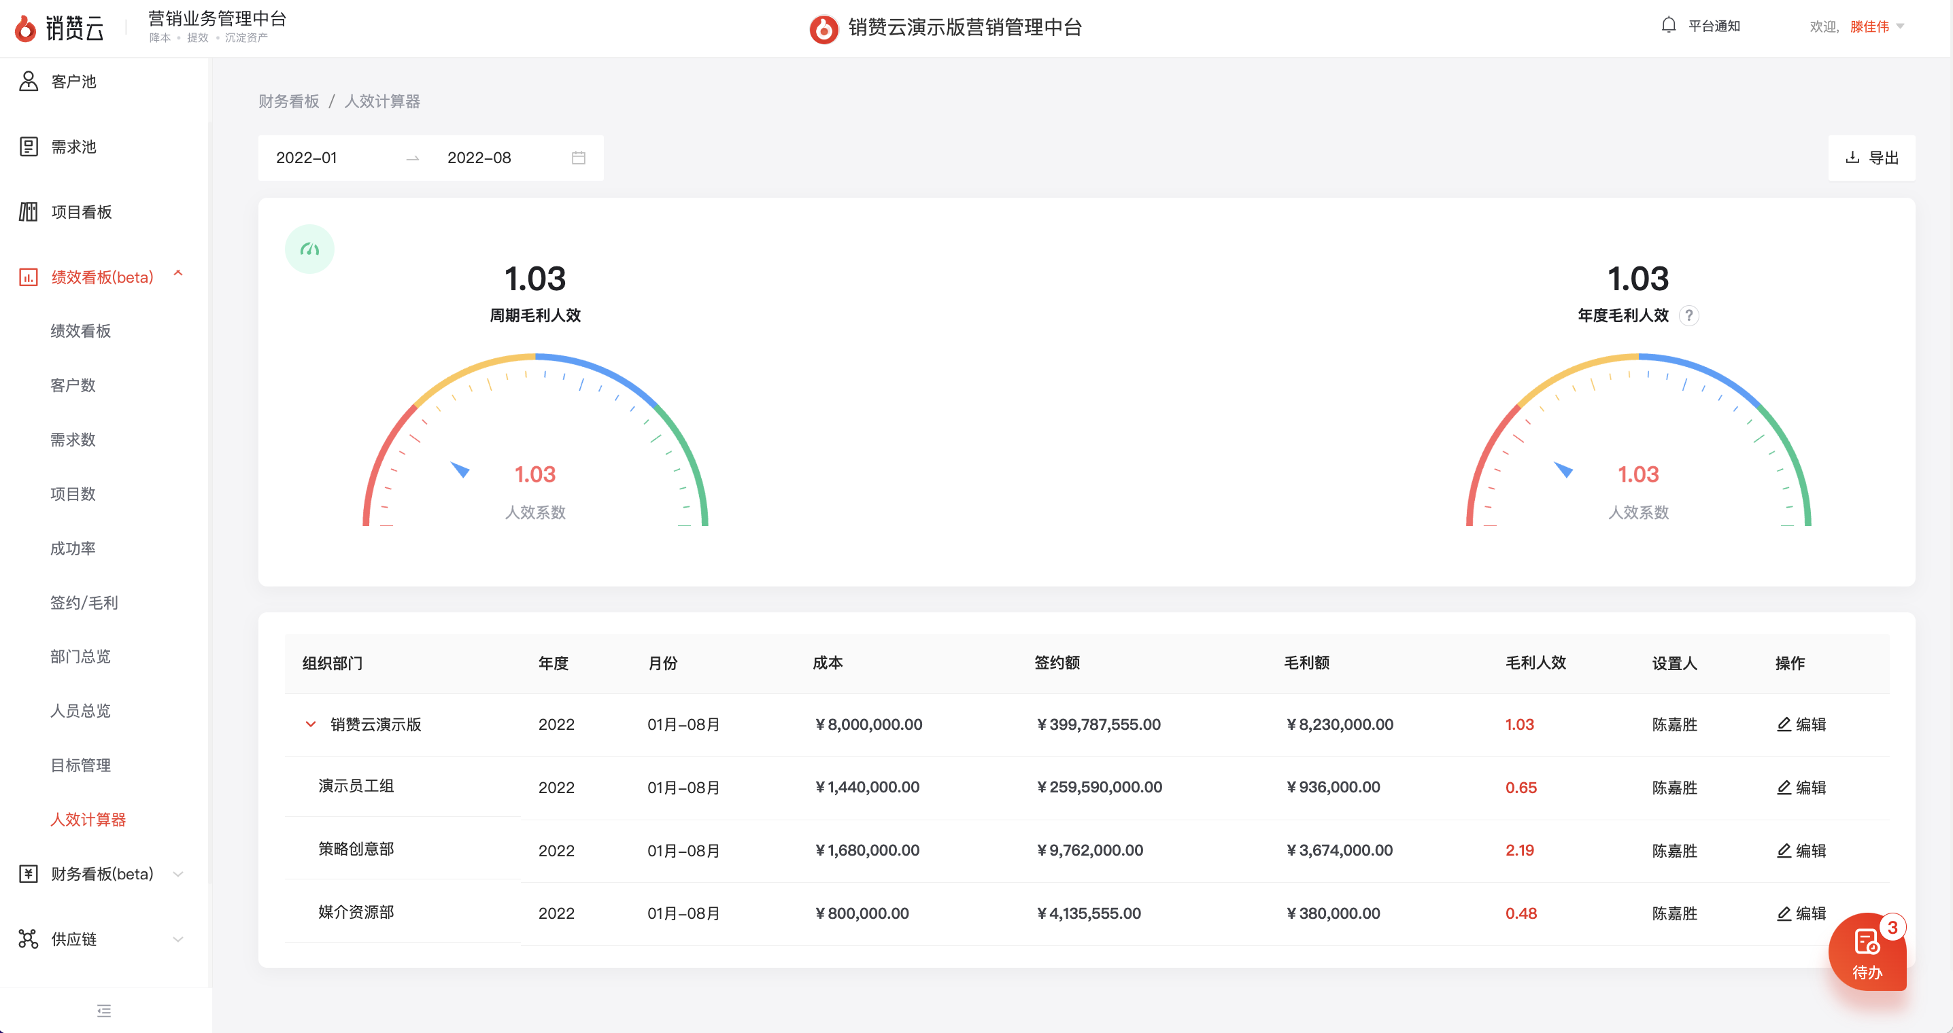The height and width of the screenshot is (1033, 1953).
Task: Click the 周期毛利人效 gauge pointer
Action: (x=460, y=469)
